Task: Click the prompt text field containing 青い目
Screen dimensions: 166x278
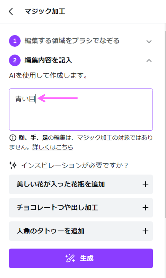Action: coord(81,114)
